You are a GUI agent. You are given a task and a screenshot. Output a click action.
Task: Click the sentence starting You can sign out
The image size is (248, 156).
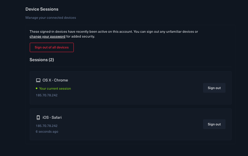point(166,32)
